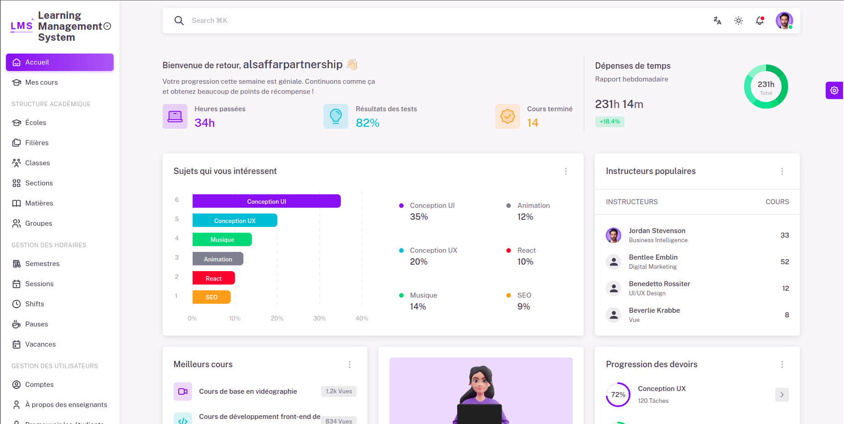Open the Pauses page
Screen dimensions: 844x424
click(37, 324)
